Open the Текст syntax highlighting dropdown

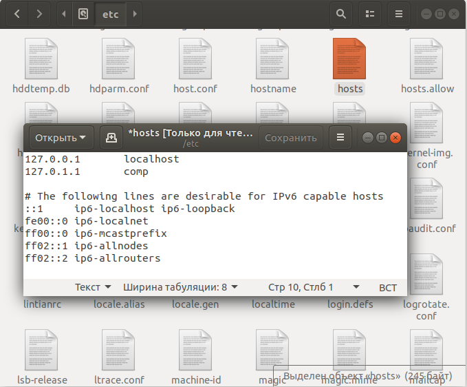point(92,287)
